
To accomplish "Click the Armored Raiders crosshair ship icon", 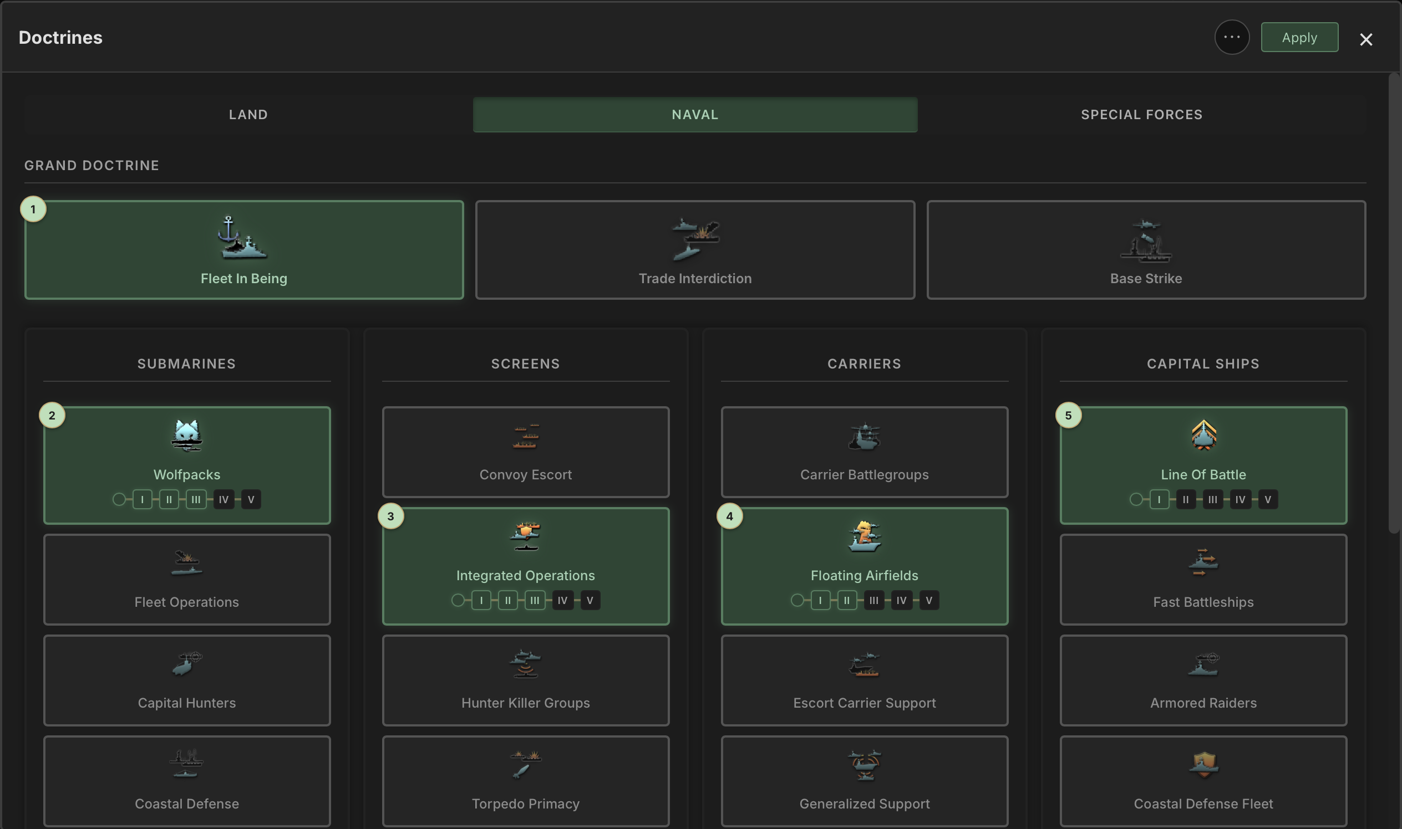I will (1203, 664).
